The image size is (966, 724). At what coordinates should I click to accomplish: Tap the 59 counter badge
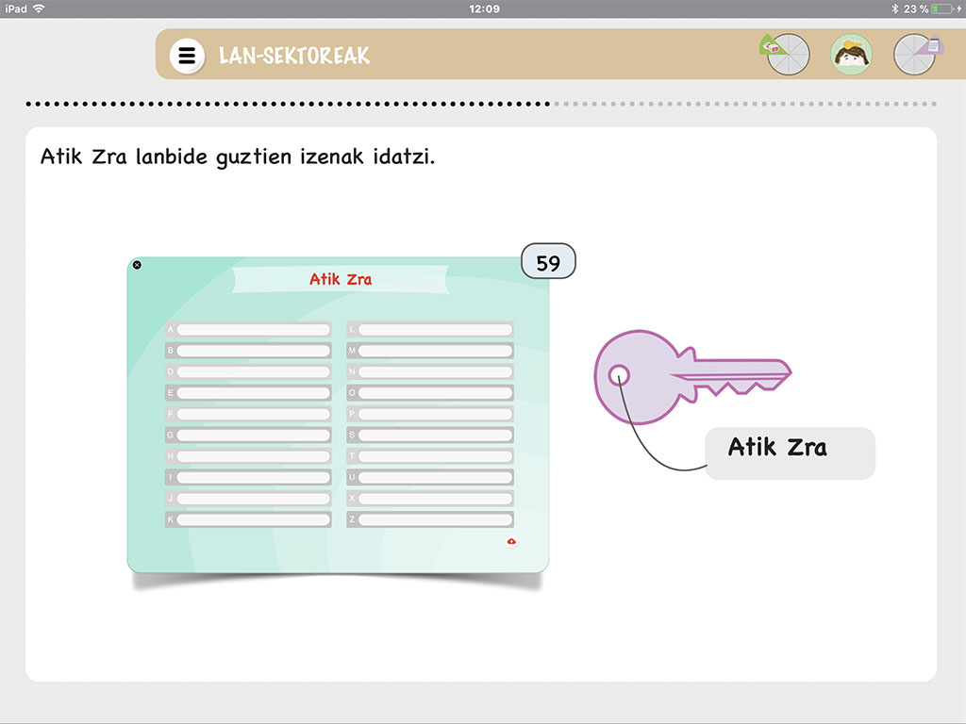click(548, 263)
